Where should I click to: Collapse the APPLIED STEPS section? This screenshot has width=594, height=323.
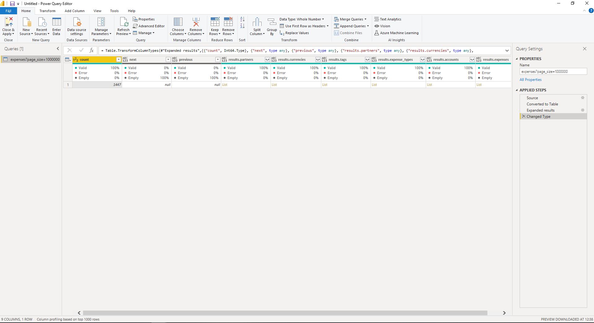pos(517,90)
